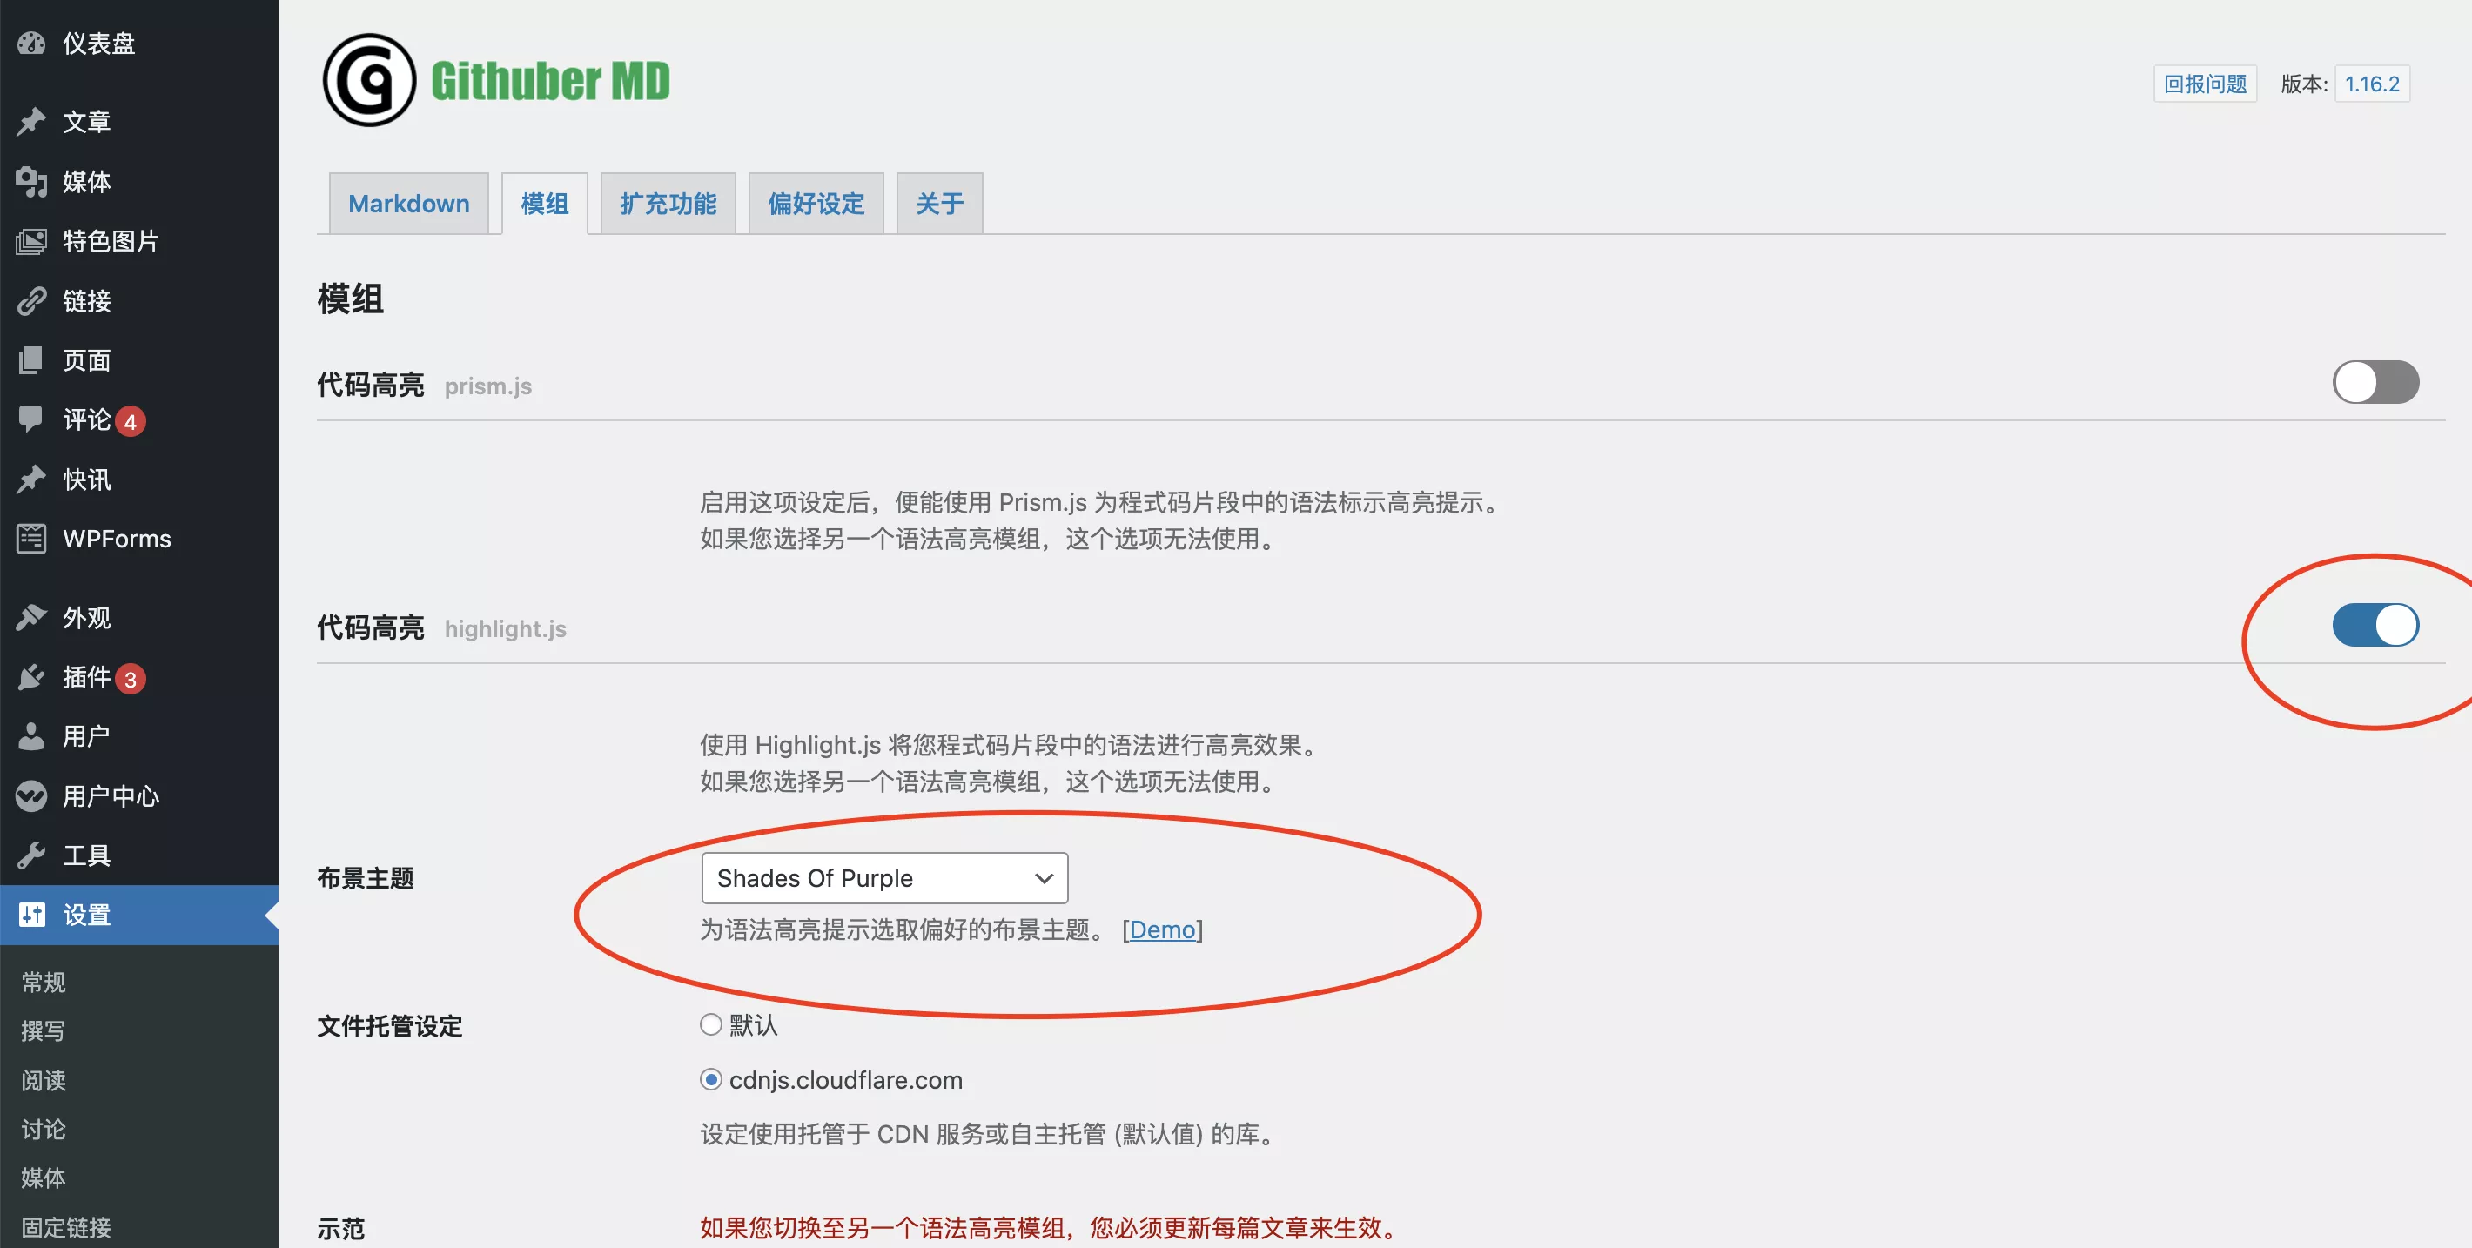
Task: Open the 工具 sidebar menu
Action: tap(86, 855)
